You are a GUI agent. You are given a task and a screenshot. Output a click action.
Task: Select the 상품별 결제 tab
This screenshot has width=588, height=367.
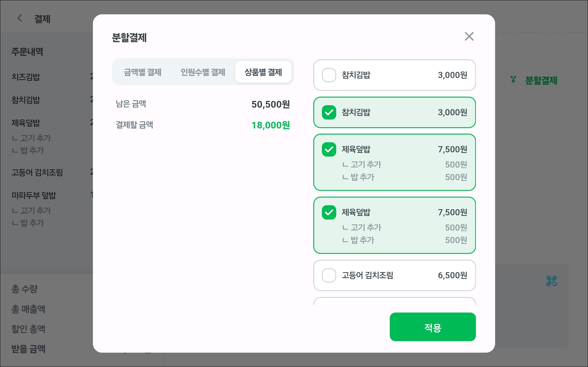[263, 72]
